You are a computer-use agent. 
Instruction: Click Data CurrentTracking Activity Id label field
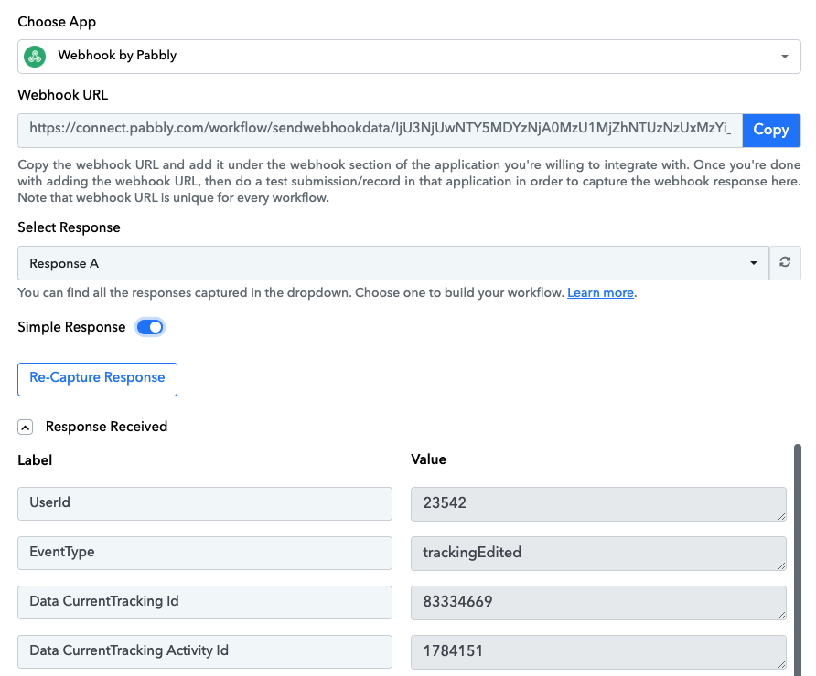[x=205, y=651]
